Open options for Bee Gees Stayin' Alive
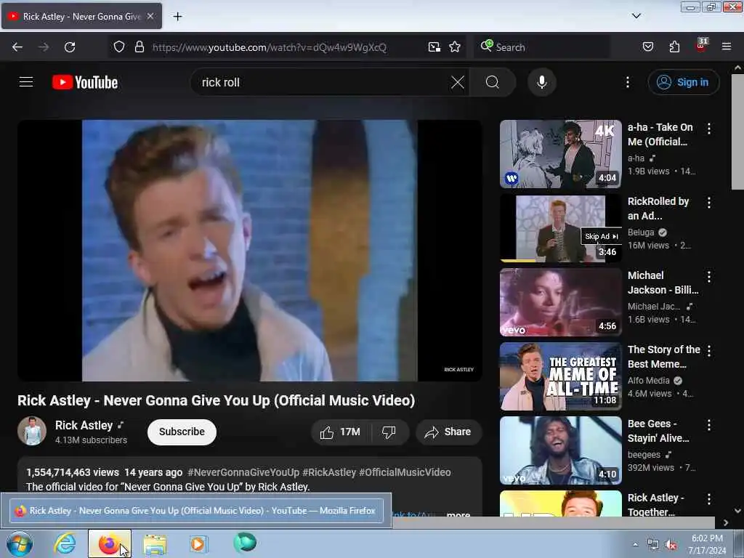744x558 pixels. click(709, 424)
